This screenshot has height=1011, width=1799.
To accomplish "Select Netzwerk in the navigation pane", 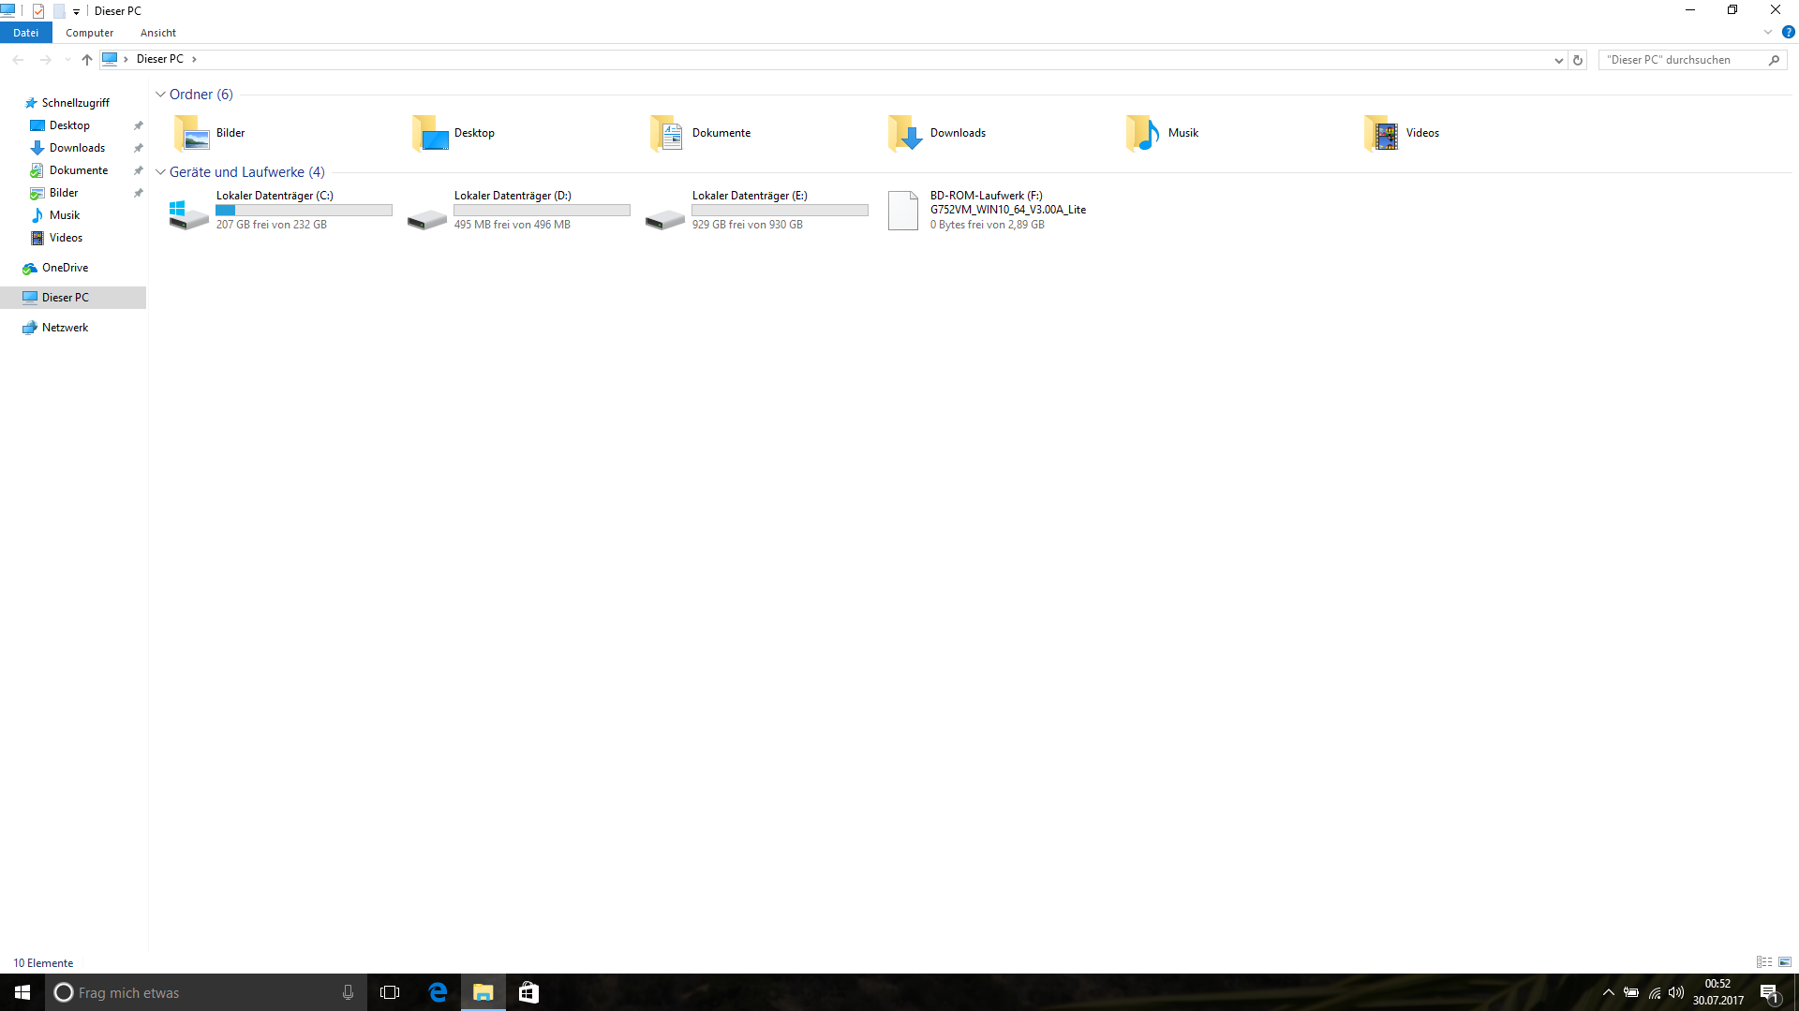I will click(65, 328).
